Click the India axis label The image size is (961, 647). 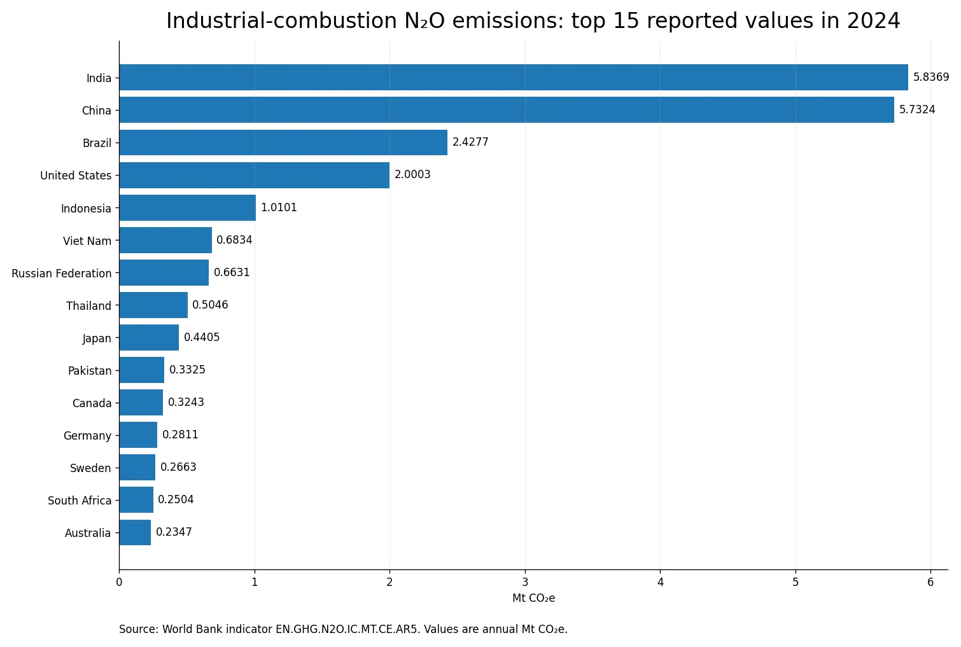tap(99, 78)
